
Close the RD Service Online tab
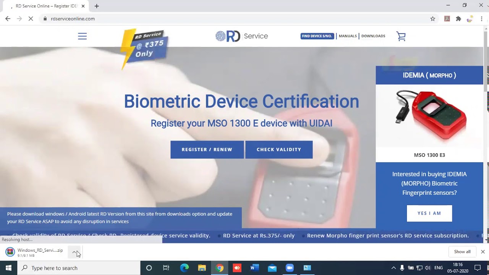click(x=83, y=6)
